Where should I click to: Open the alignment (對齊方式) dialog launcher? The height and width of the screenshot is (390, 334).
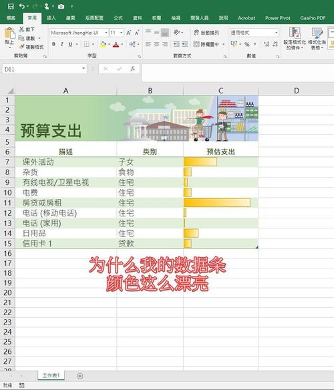225,57
